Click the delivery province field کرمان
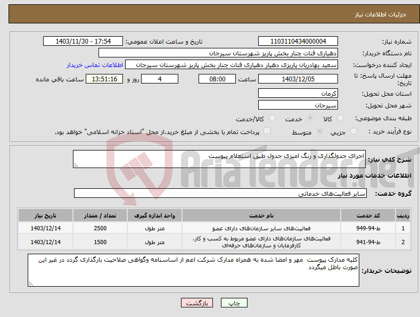The image size is (420, 317). coord(298,93)
